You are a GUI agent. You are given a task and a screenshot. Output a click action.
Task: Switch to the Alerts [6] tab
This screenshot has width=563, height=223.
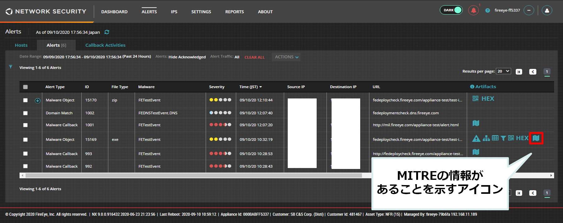pyautogui.click(x=56, y=45)
